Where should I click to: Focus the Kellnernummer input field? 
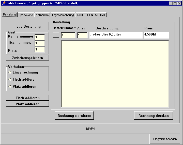(40, 37)
